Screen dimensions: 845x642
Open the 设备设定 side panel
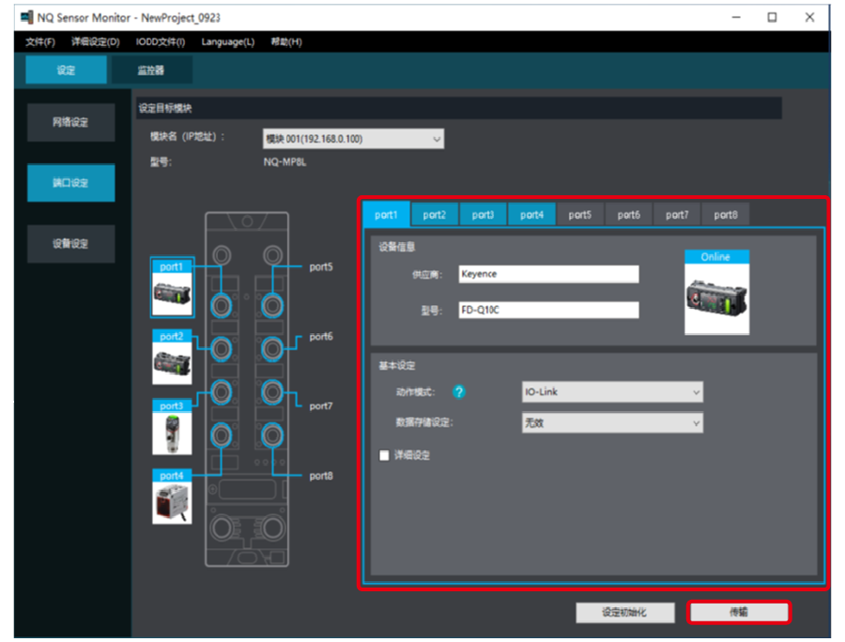[70, 244]
